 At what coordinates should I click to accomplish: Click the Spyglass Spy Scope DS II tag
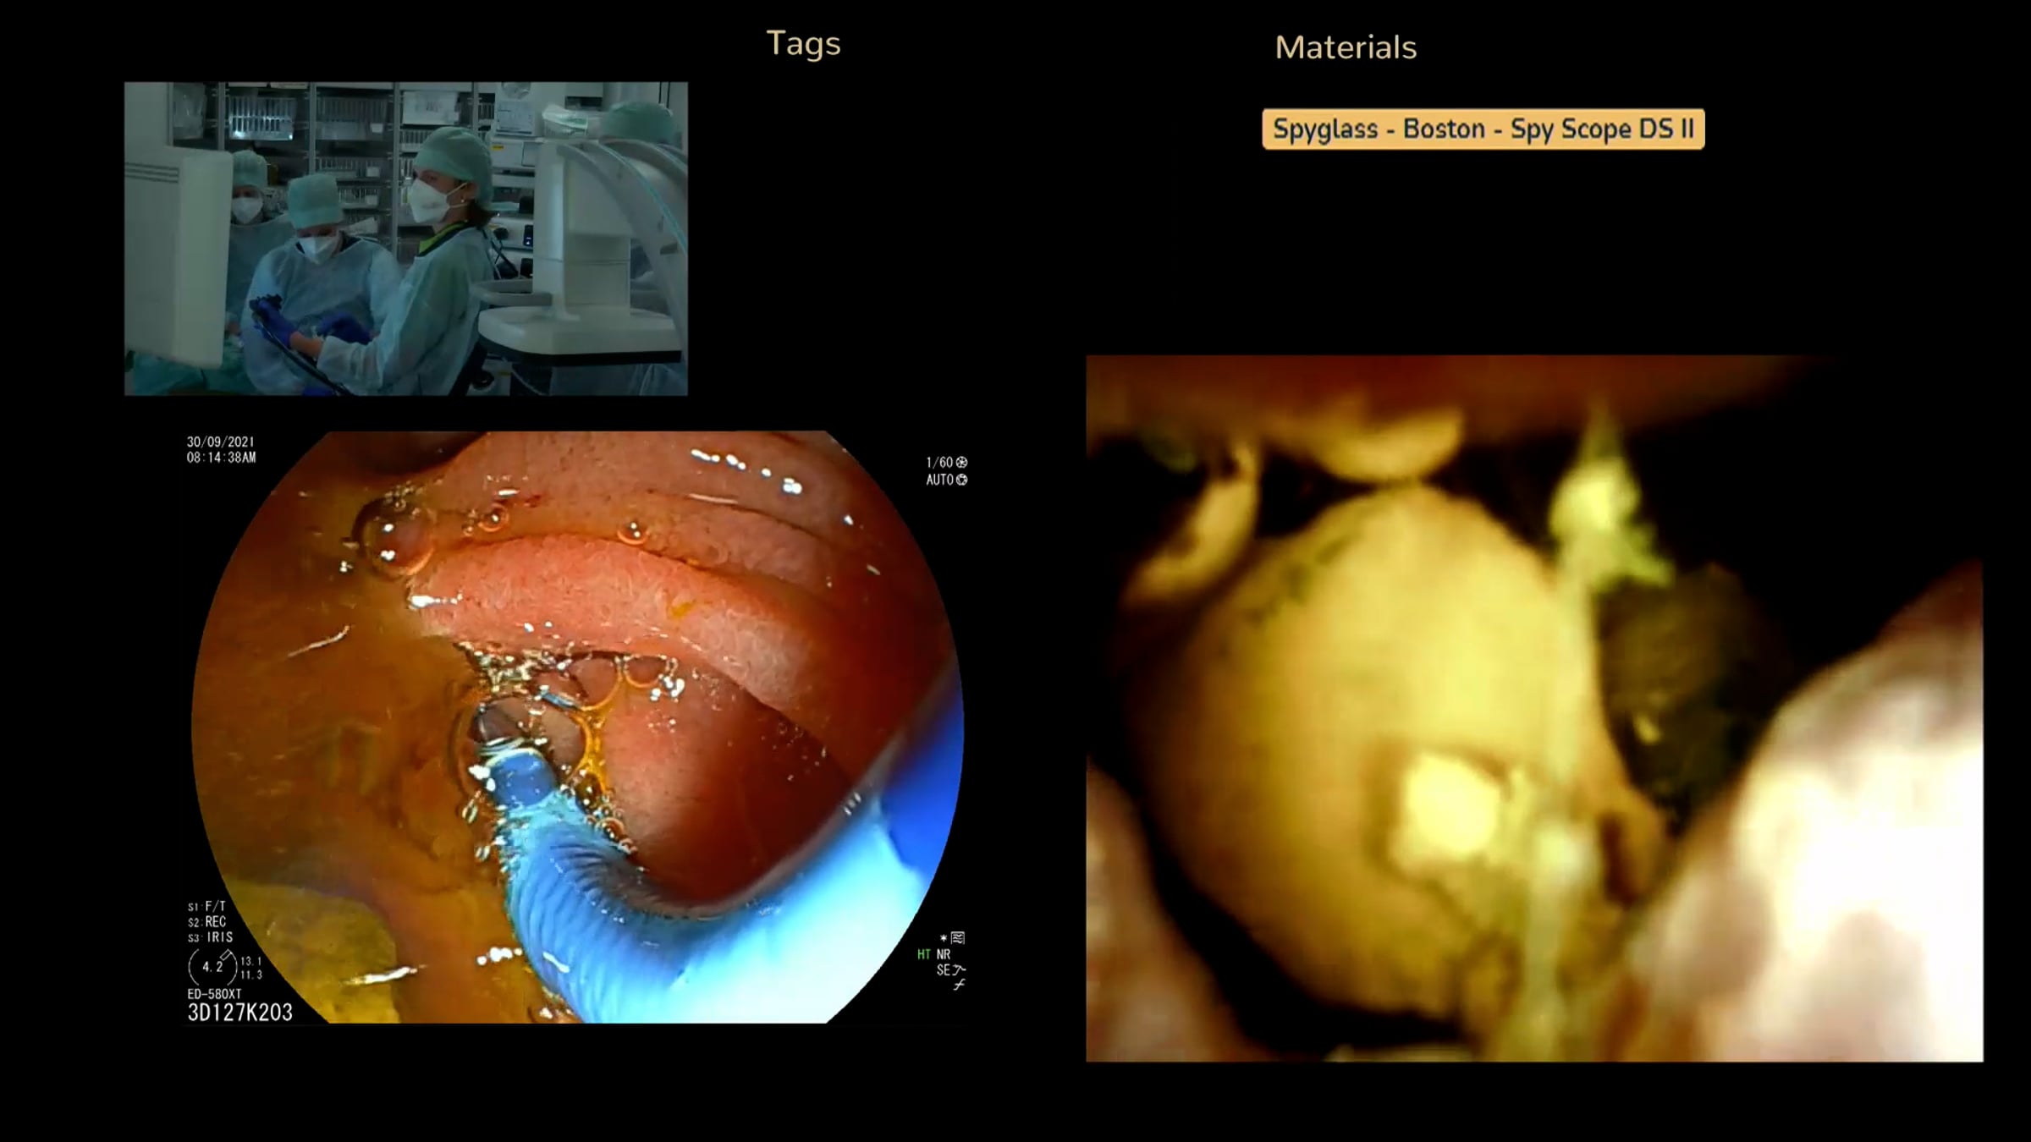[x=1483, y=129]
